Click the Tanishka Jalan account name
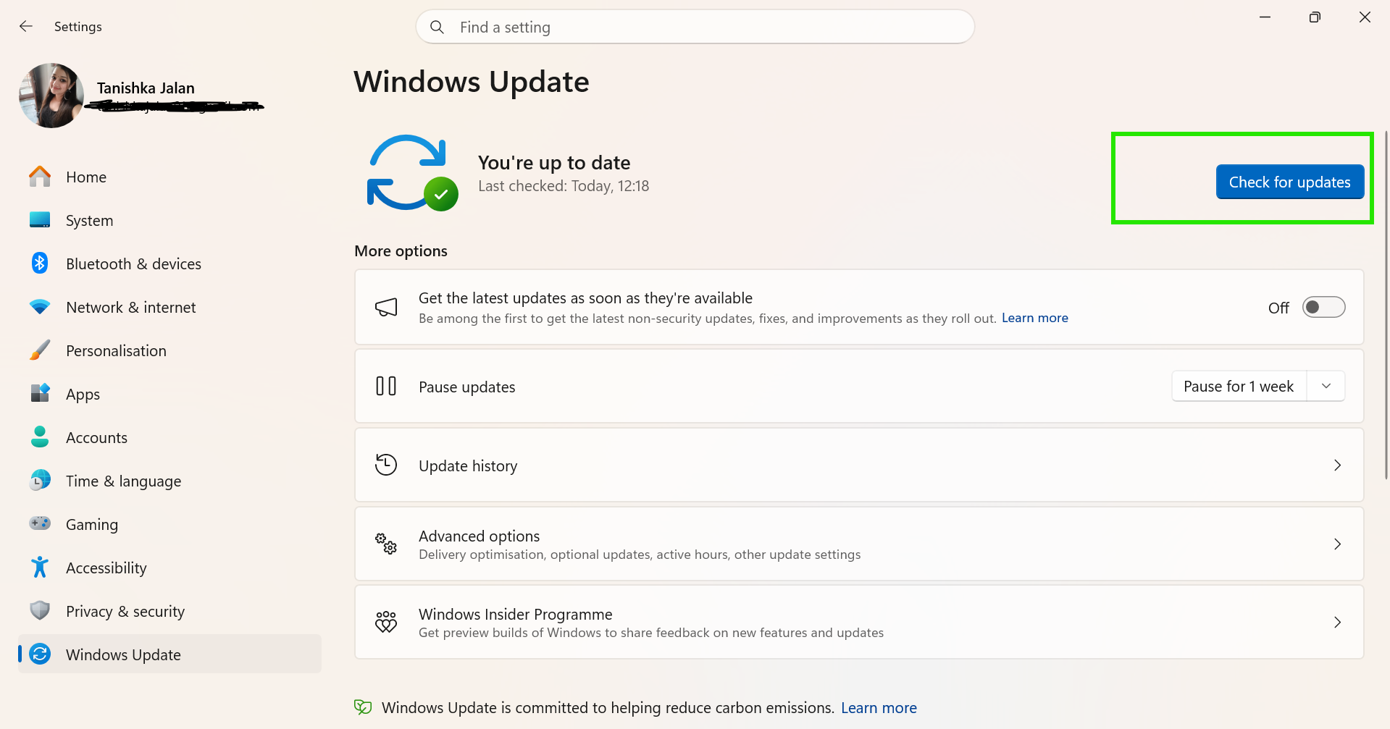The height and width of the screenshot is (729, 1390). [146, 88]
